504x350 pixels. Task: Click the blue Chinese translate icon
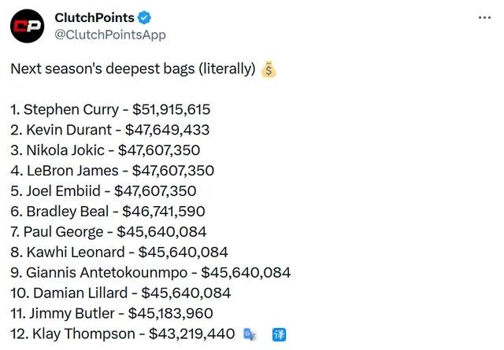tap(278, 334)
